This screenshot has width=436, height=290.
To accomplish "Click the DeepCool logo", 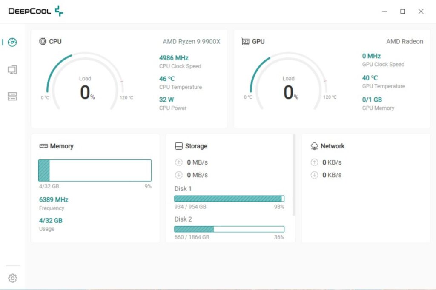I will (36, 11).
